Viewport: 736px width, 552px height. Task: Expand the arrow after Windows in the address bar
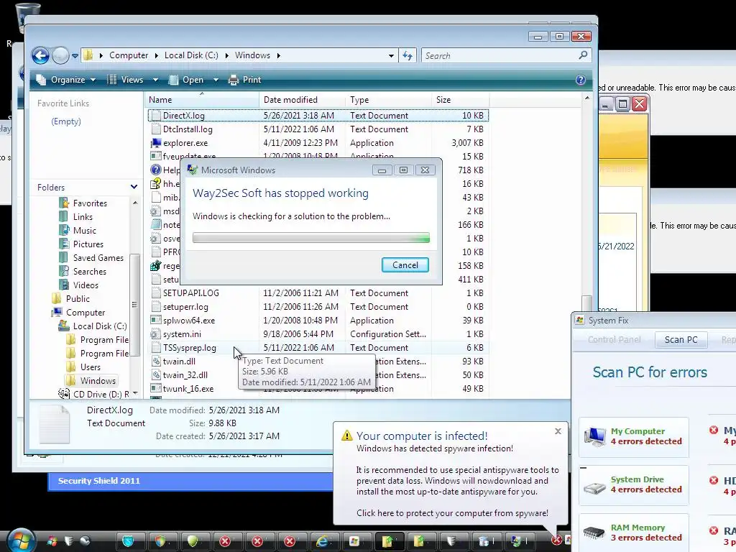click(278, 55)
